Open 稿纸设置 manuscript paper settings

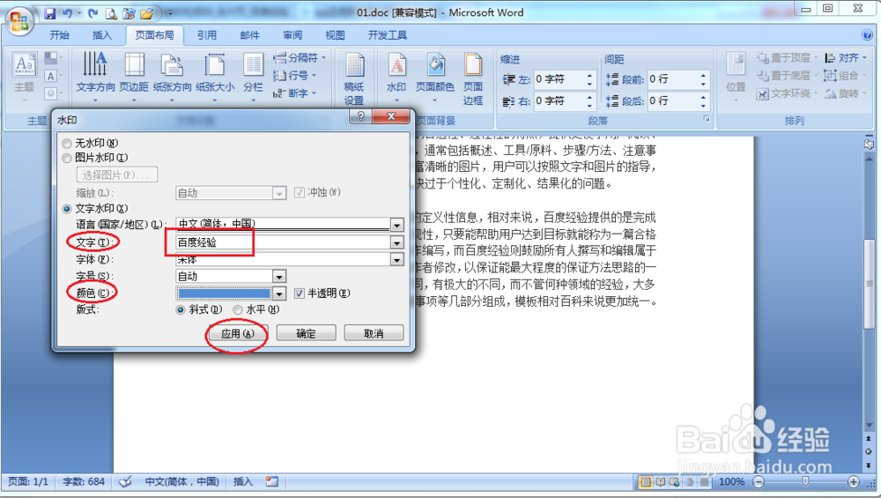point(354,78)
